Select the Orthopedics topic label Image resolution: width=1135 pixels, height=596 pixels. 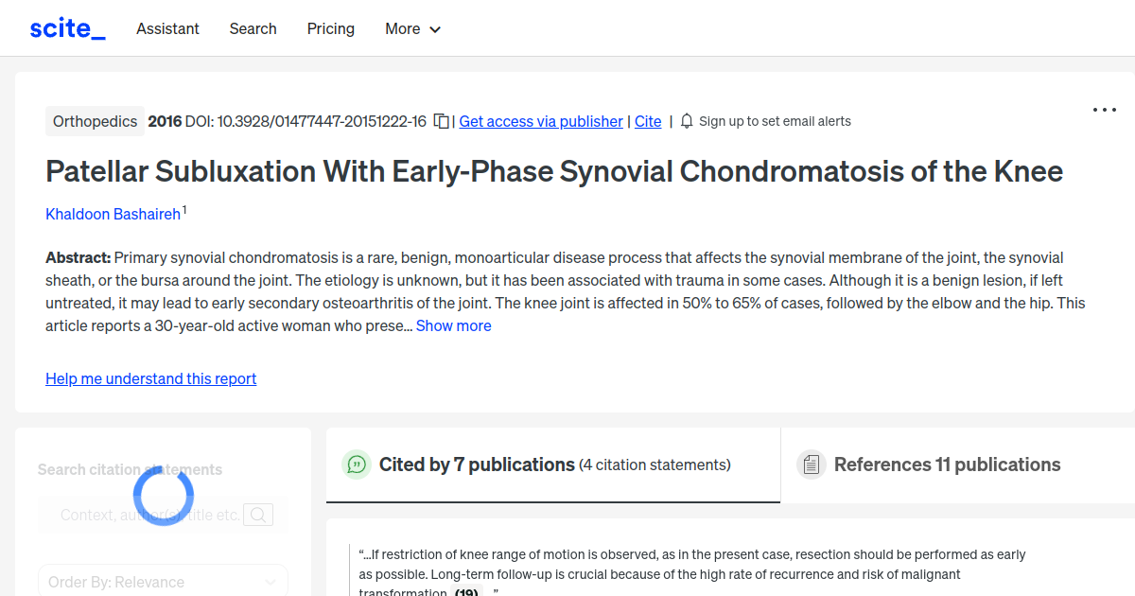pyautogui.click(x=95, y=121)
